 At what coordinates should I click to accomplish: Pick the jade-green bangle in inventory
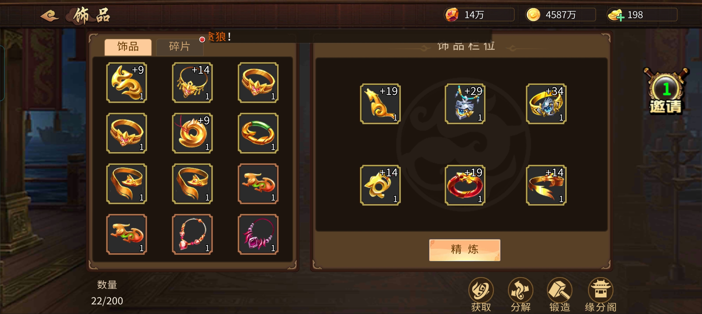coord(258,133)
